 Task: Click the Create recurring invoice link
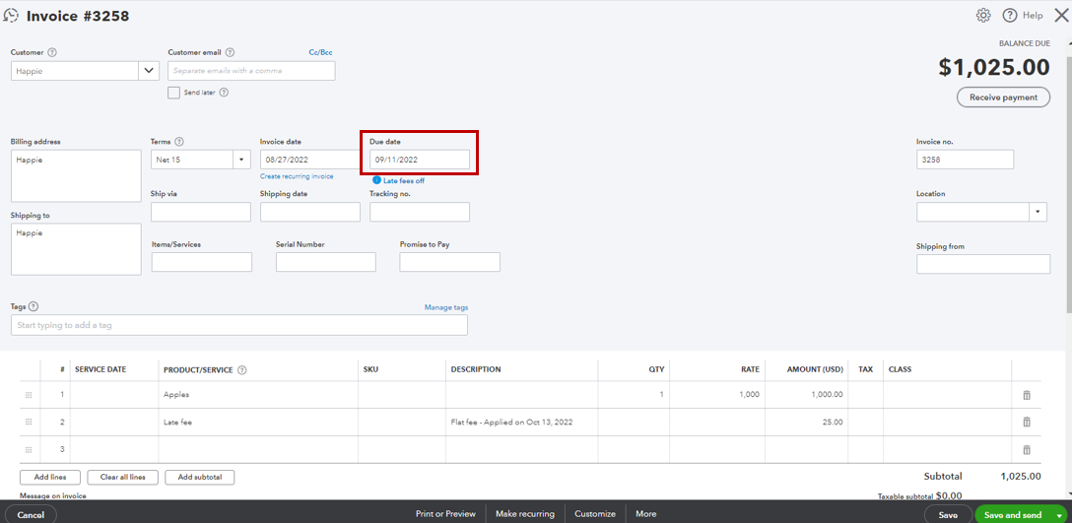point(297,176)
